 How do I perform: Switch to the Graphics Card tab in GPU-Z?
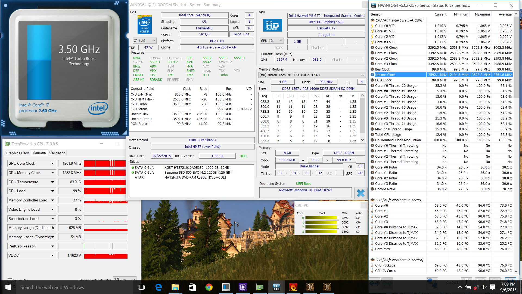click(17, 153)
